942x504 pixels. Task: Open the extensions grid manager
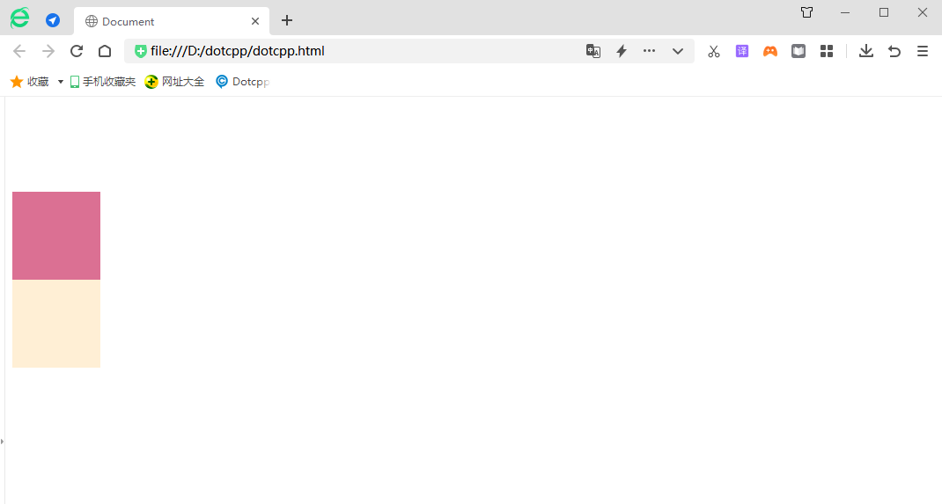pos(827,51)
